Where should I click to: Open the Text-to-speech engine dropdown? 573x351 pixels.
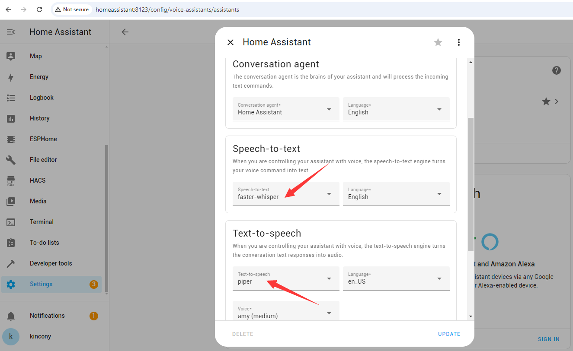pyautogui.click(x=286, y=278)
